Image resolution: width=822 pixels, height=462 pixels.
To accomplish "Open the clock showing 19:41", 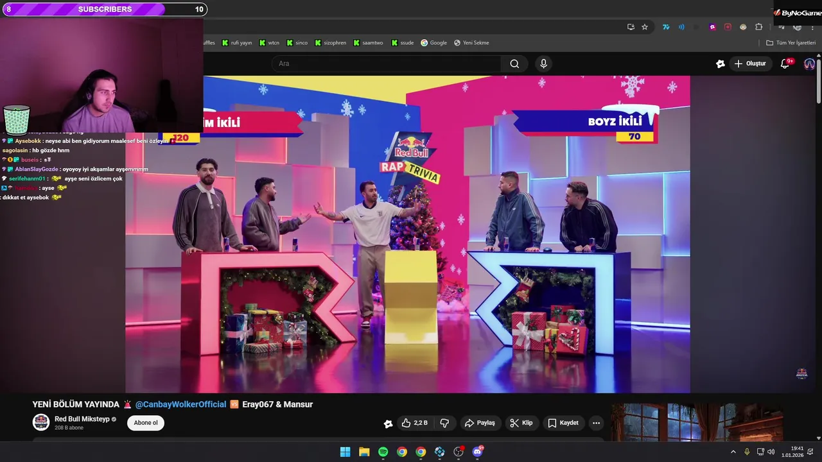I will 792,452.
